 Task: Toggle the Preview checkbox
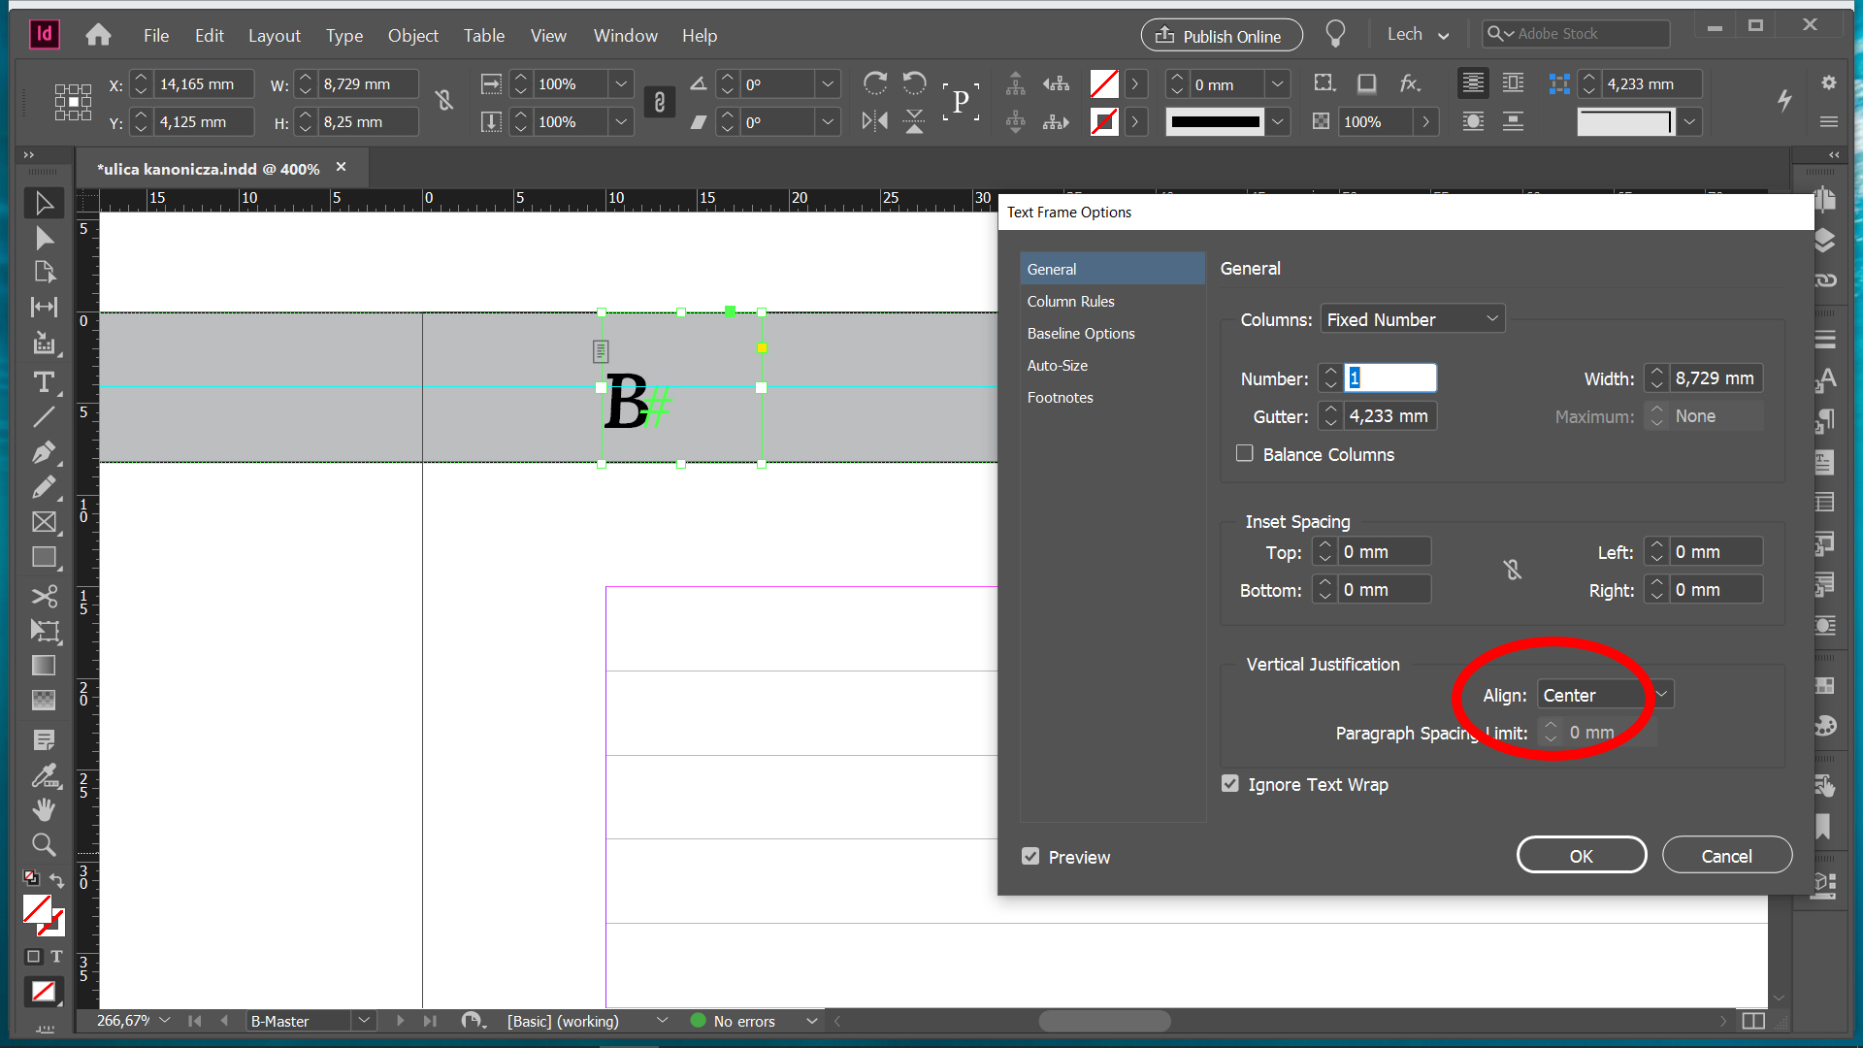point(1030,856)
